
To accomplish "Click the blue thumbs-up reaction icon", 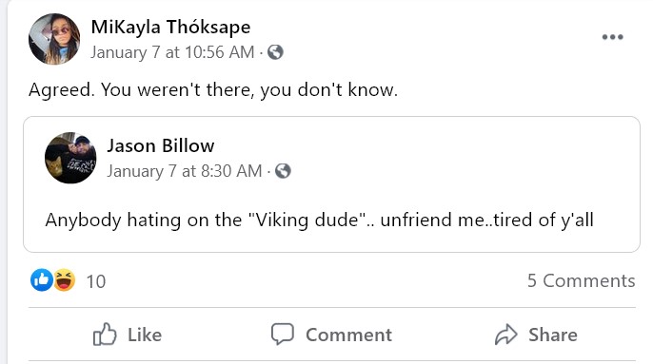I will pyautogui.click(x=42, y=280).
